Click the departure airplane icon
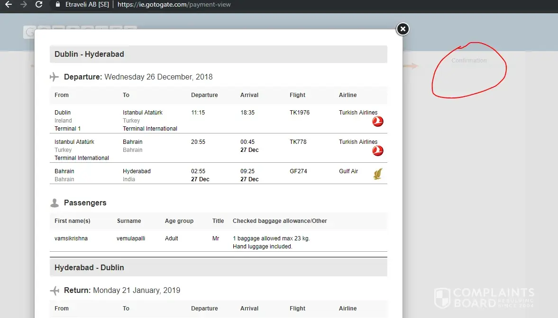Viewport: 558px width, 318px height. (55, 77)
